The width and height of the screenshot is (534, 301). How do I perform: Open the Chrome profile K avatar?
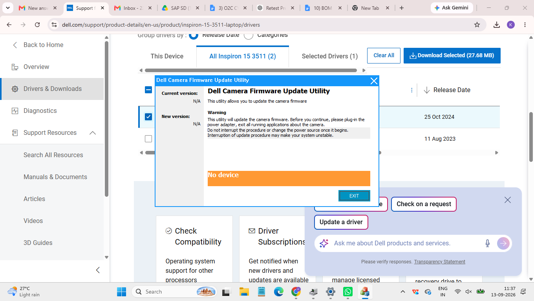(x=511, y=25)
